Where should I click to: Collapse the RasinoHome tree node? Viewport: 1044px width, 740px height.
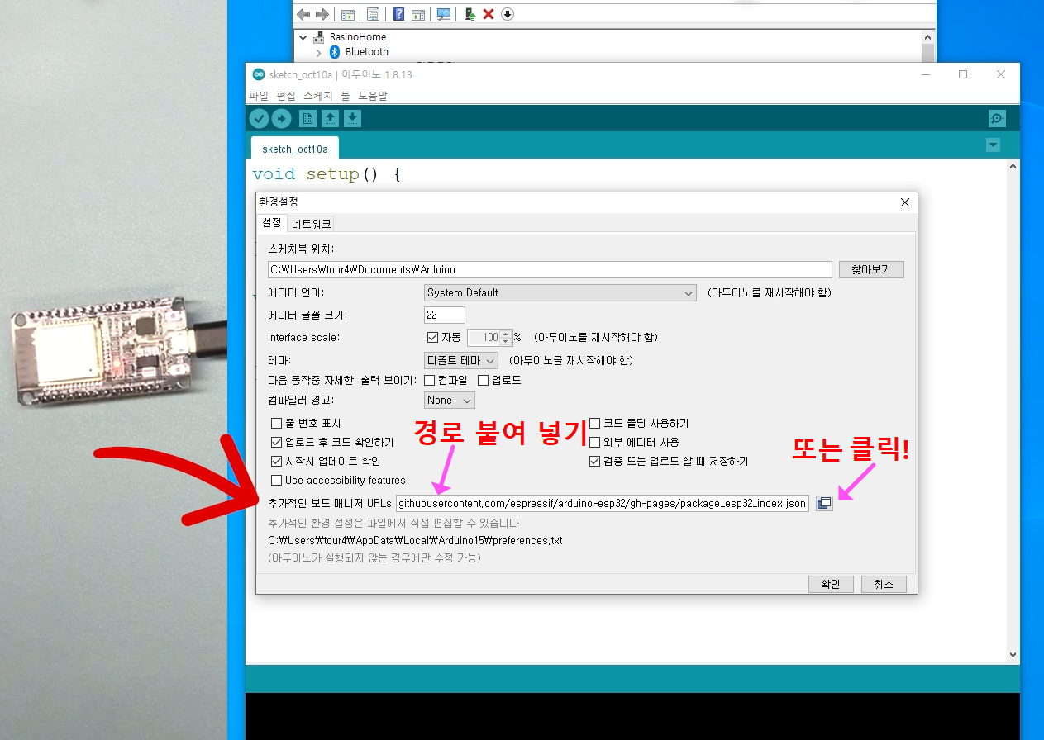(x=303, y=37)
